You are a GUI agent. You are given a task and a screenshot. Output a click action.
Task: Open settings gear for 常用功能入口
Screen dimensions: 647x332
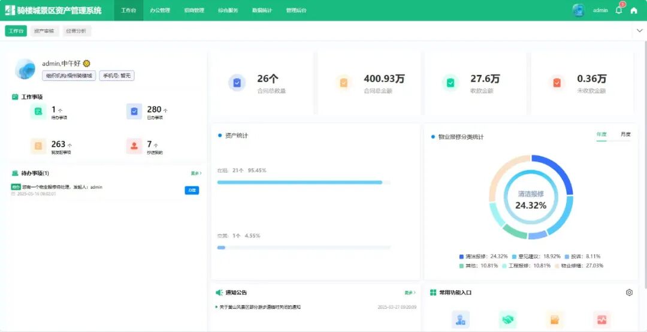(x=629, y=292)
